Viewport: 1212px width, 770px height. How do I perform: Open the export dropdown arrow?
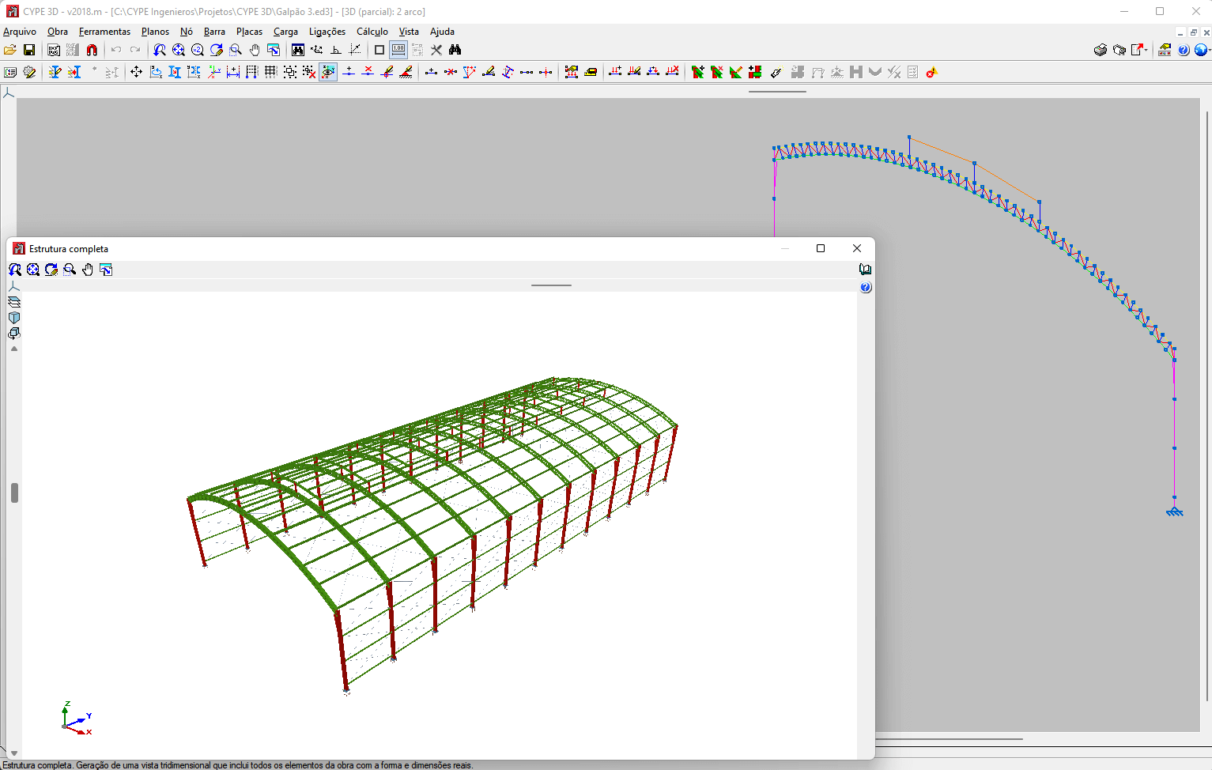[1146, 50]
